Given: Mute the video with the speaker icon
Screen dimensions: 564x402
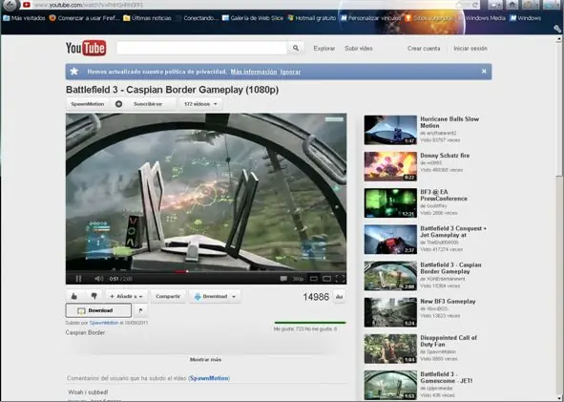Looking at the screenshot, I should (98, 279).
